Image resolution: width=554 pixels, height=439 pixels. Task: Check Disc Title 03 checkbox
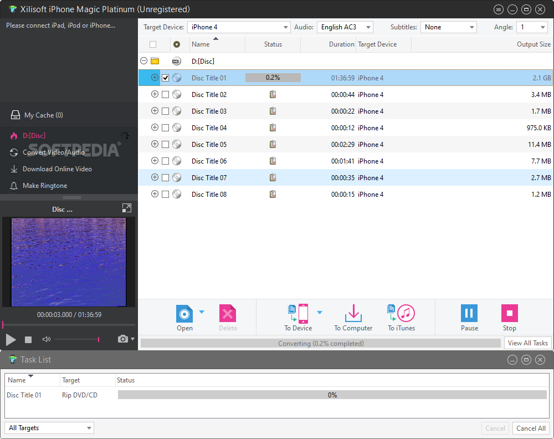[165, 111]
